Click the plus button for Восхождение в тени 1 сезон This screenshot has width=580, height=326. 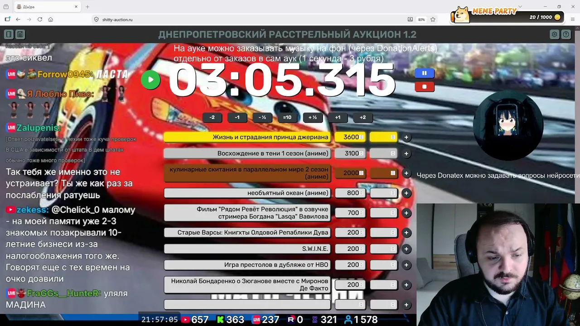pyautogui.click(x=406, y=153)
